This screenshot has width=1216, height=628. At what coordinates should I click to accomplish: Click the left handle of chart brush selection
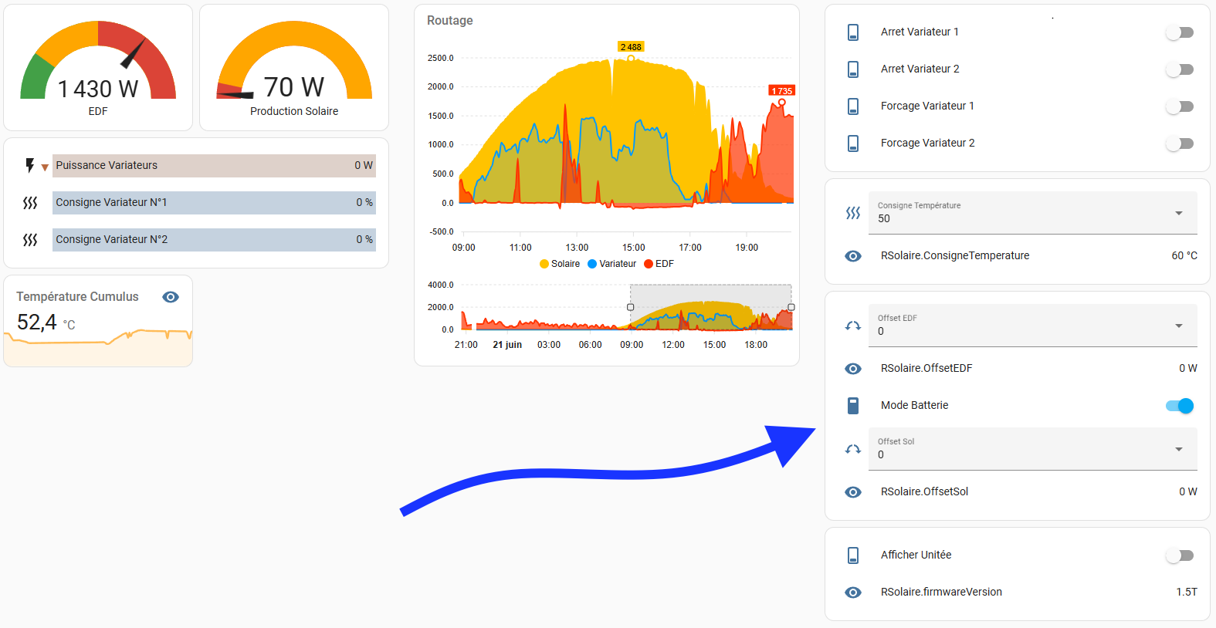coord(630,307)
